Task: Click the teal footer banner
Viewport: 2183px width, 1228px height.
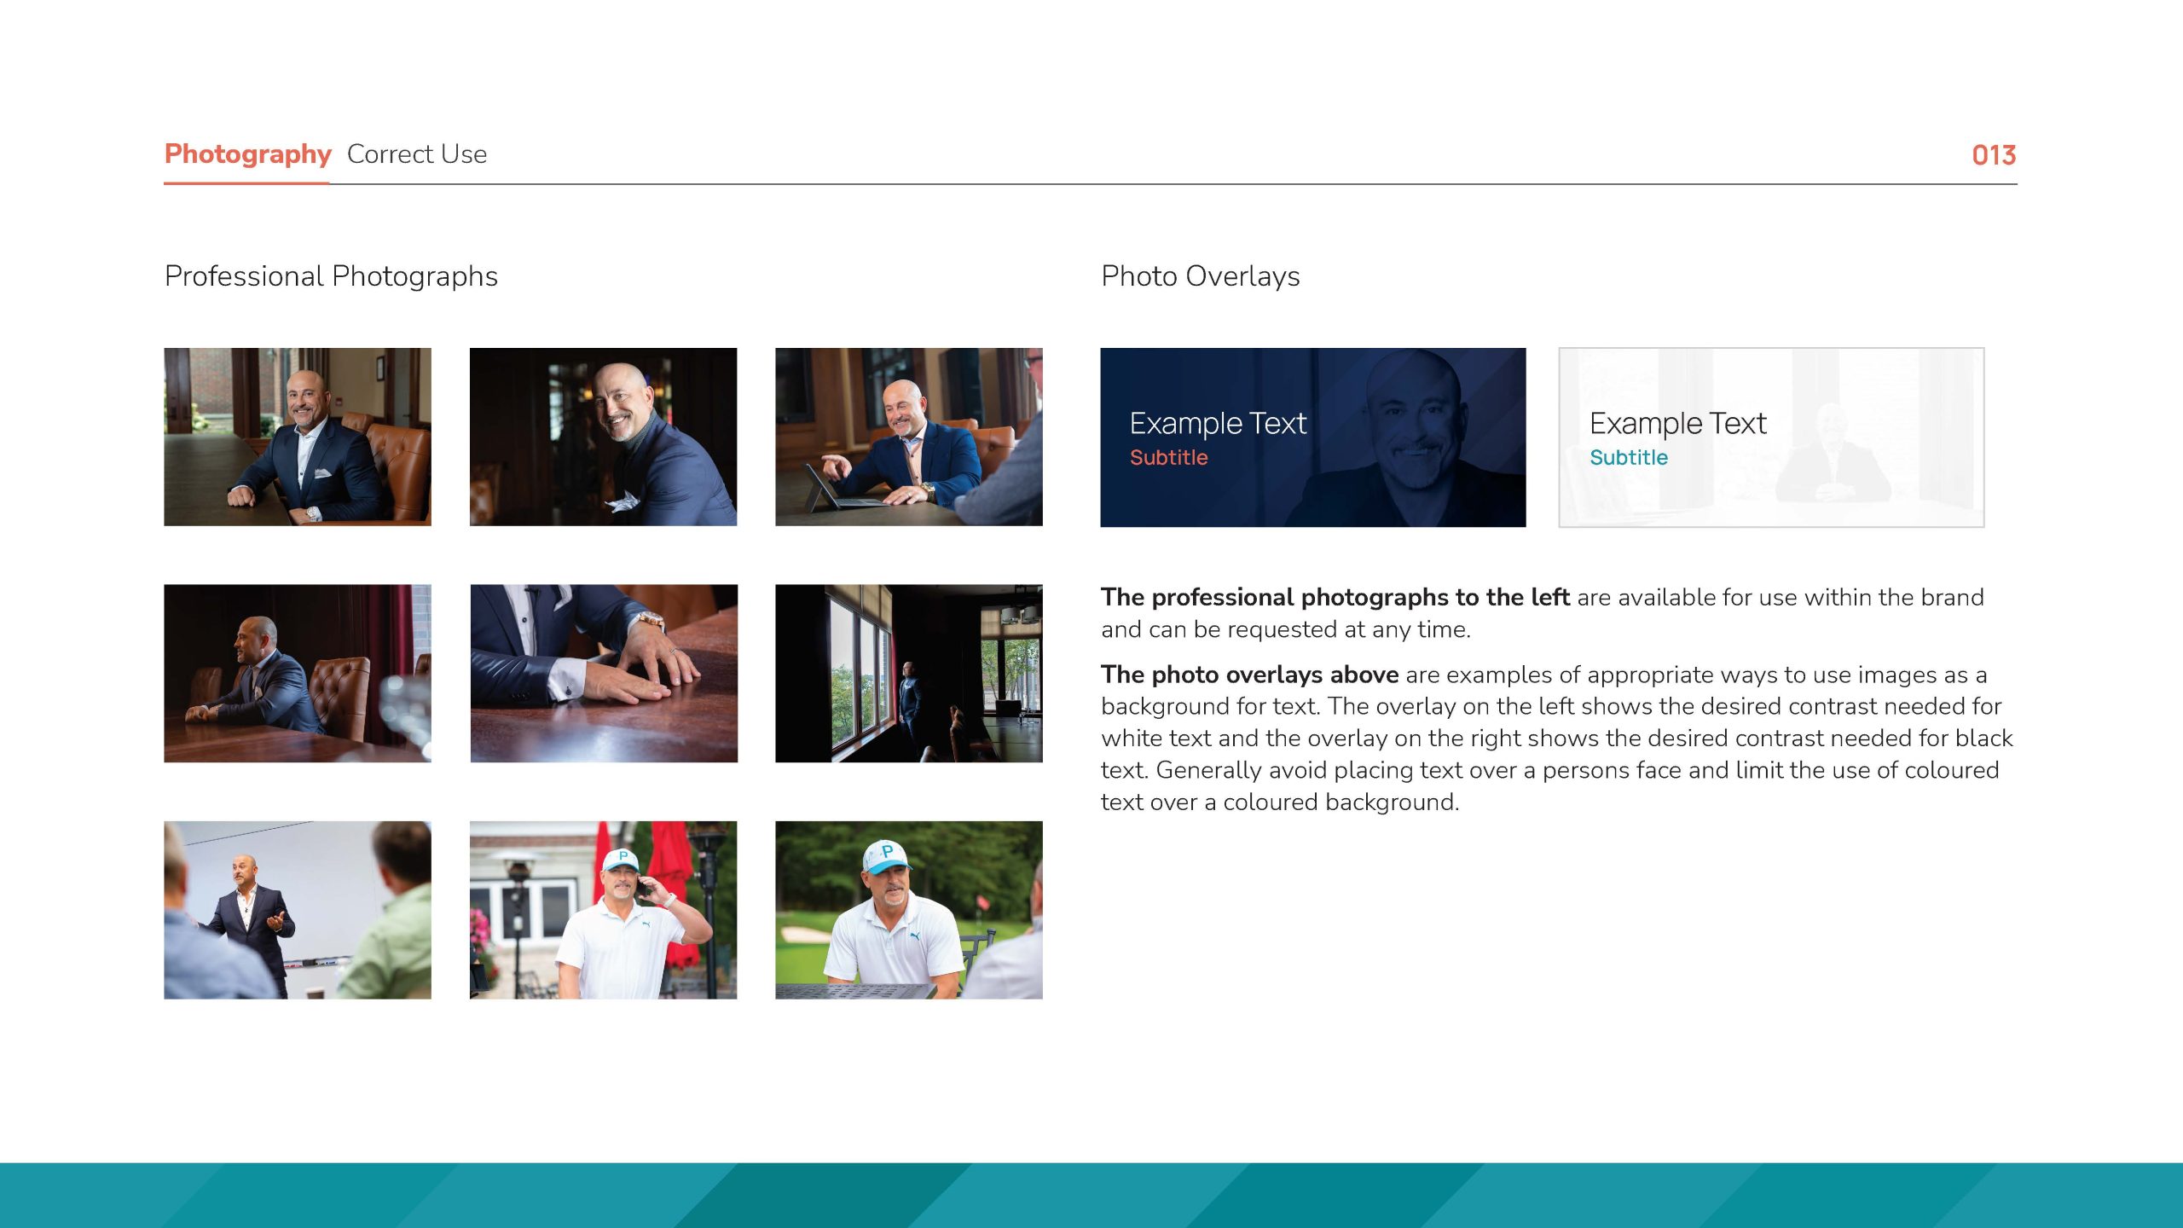Action: pyautogui.click(x=1091, y=1196)
